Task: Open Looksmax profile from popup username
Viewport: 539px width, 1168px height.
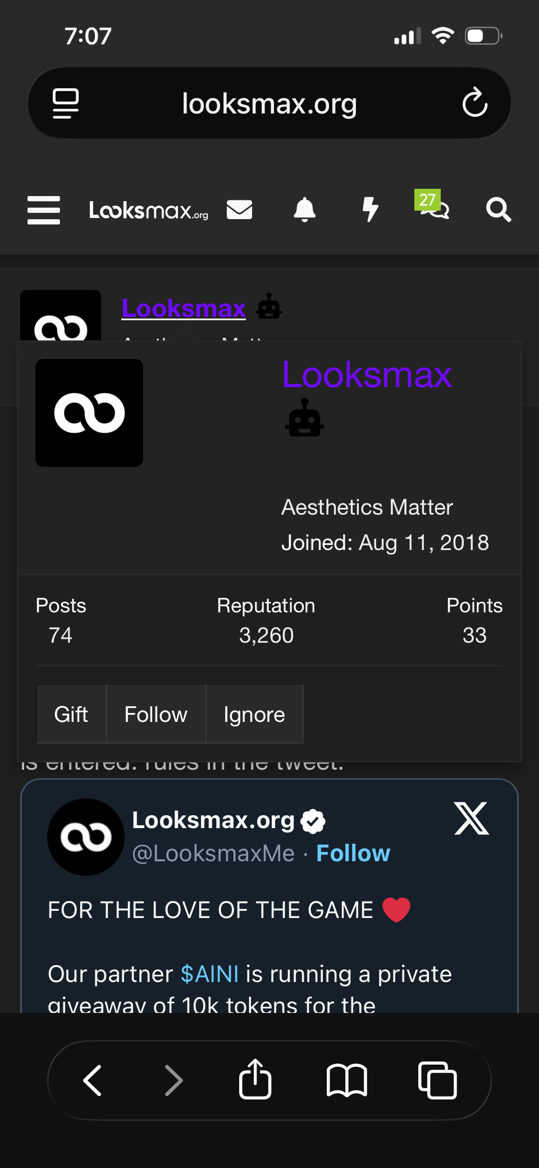Action: pyautogui.click(x=367, y=375)
